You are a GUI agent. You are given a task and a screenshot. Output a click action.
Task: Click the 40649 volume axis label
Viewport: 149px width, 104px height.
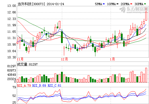(12, 75)
